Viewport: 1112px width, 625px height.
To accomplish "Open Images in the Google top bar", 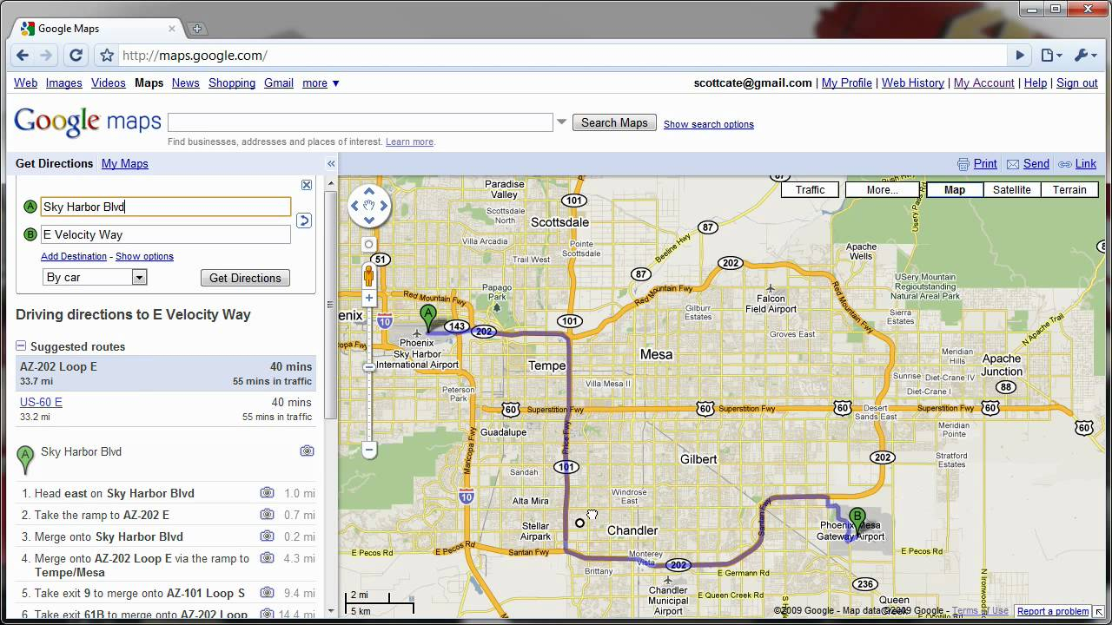I will pos(64,83).
